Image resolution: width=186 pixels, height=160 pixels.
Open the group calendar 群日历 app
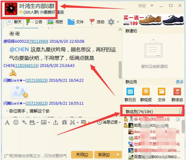(x=130, y=95)
